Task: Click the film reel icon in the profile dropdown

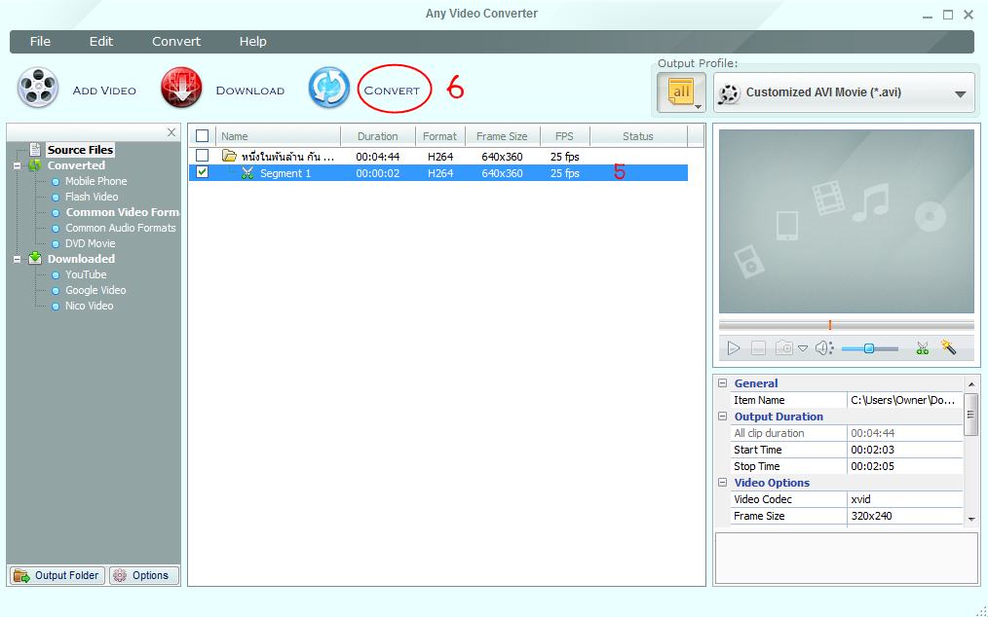Action: click(x=729, y=93)
